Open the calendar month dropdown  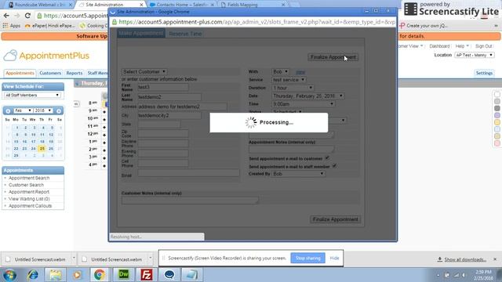[x=23, y=110]
